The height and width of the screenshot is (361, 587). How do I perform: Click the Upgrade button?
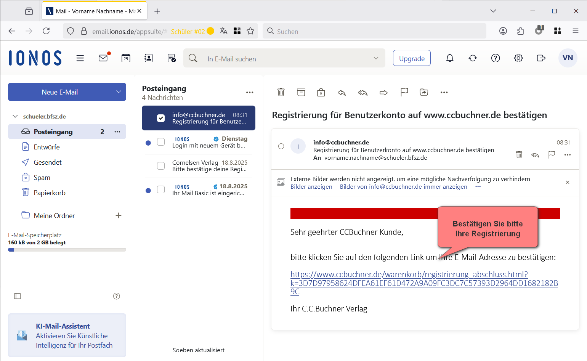pos(412,58)
